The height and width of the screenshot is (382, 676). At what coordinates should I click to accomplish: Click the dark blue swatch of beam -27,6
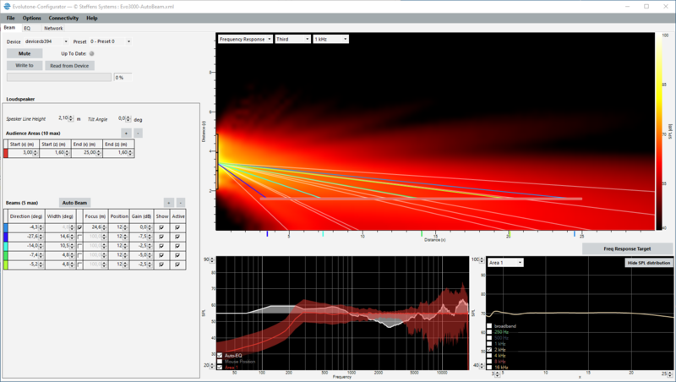(x=6, y=237)
